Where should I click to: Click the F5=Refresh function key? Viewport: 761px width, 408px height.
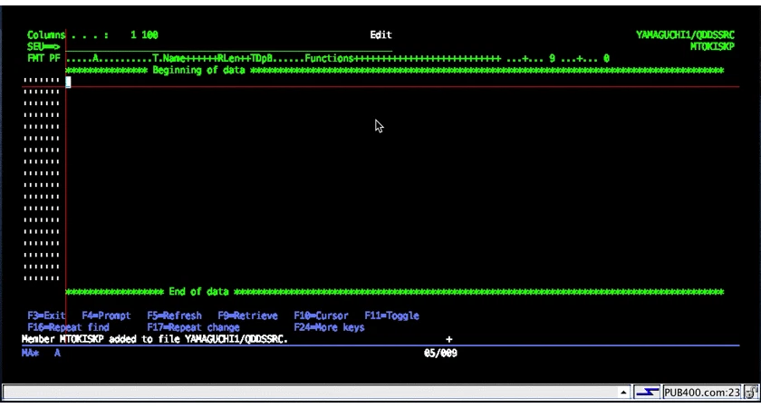174,316
